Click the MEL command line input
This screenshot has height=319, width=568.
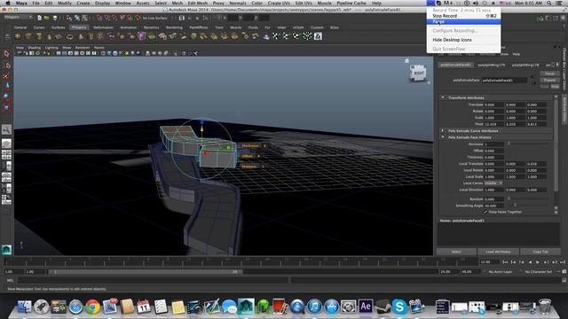153,280
